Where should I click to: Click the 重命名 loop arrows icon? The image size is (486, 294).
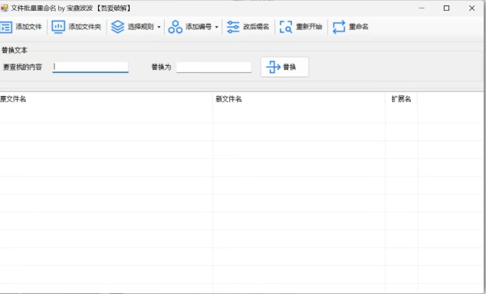(x=339, y=27)
